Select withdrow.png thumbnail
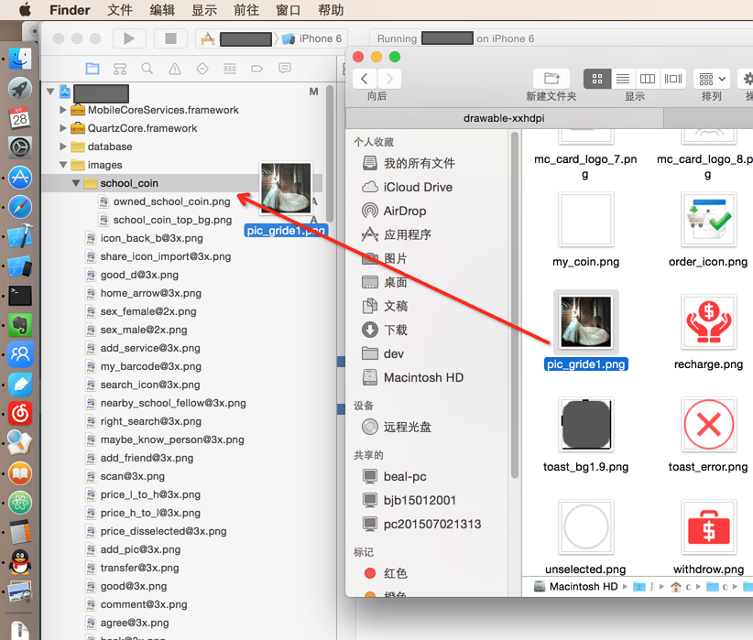 point(709,527)
